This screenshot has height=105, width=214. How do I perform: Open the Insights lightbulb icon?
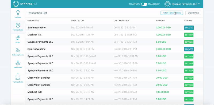coord(18,13)
